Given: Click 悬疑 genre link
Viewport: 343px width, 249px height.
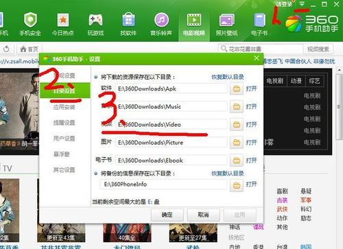Looking at the screenshot, I should click(306, 191).
